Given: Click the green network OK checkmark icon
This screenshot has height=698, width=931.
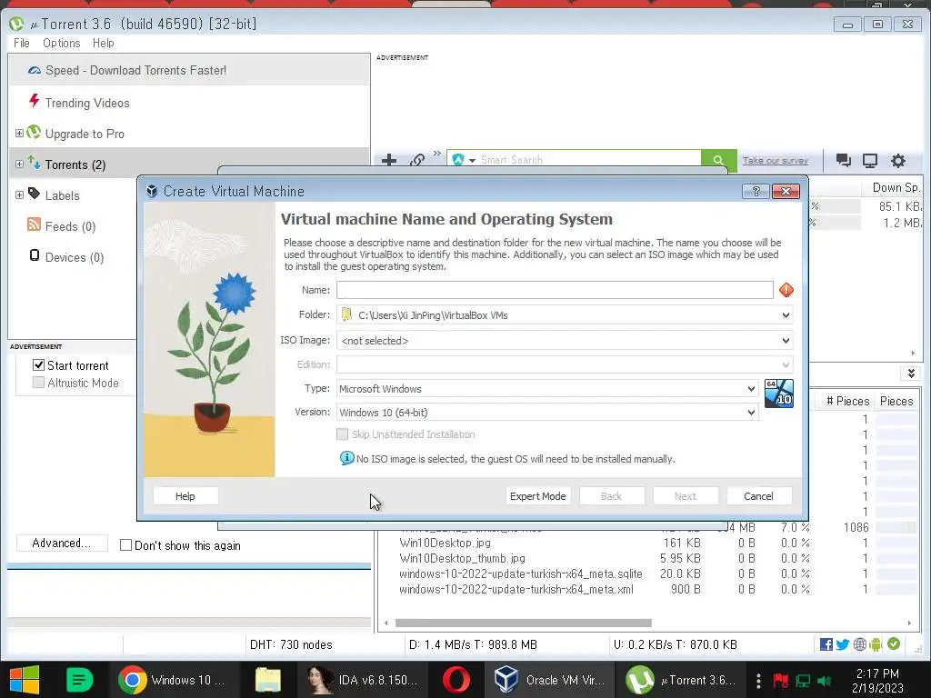Looking at the screenshot, I should (x=894, y=643).
